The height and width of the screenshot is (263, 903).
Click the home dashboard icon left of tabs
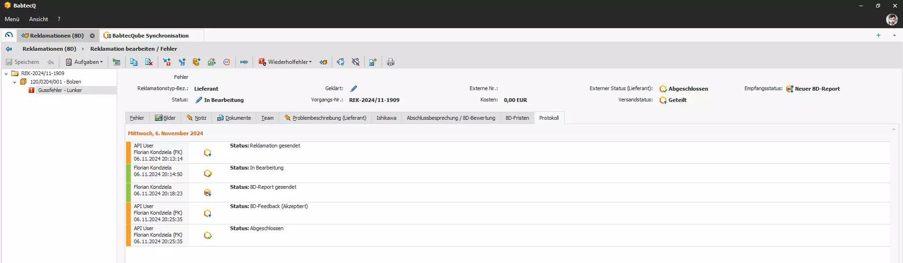point(8,35)
